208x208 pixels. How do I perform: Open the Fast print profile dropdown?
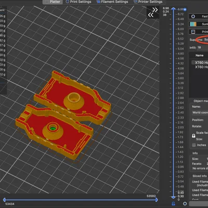(199, 17)
